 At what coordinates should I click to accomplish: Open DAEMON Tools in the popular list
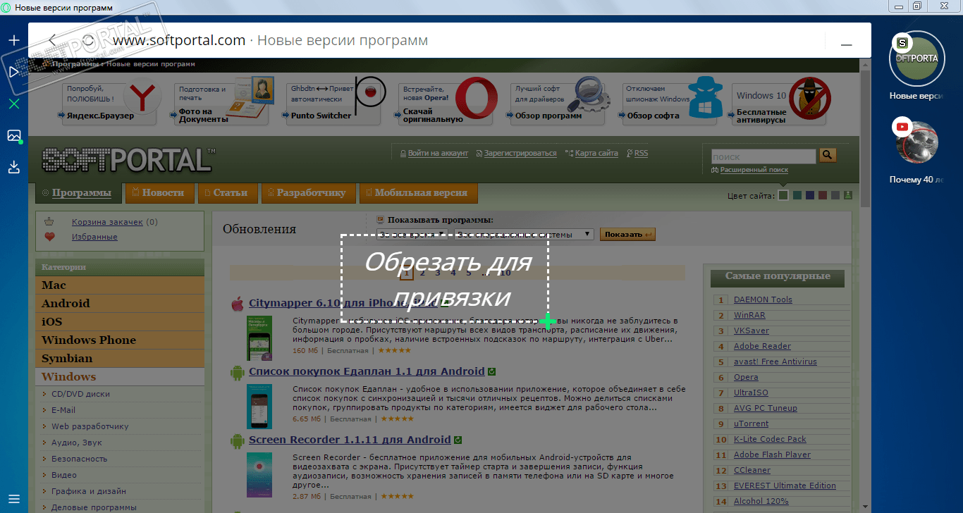click(763, 299)
